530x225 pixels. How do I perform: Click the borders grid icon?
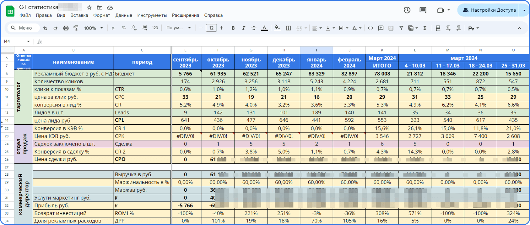(288, 28)
